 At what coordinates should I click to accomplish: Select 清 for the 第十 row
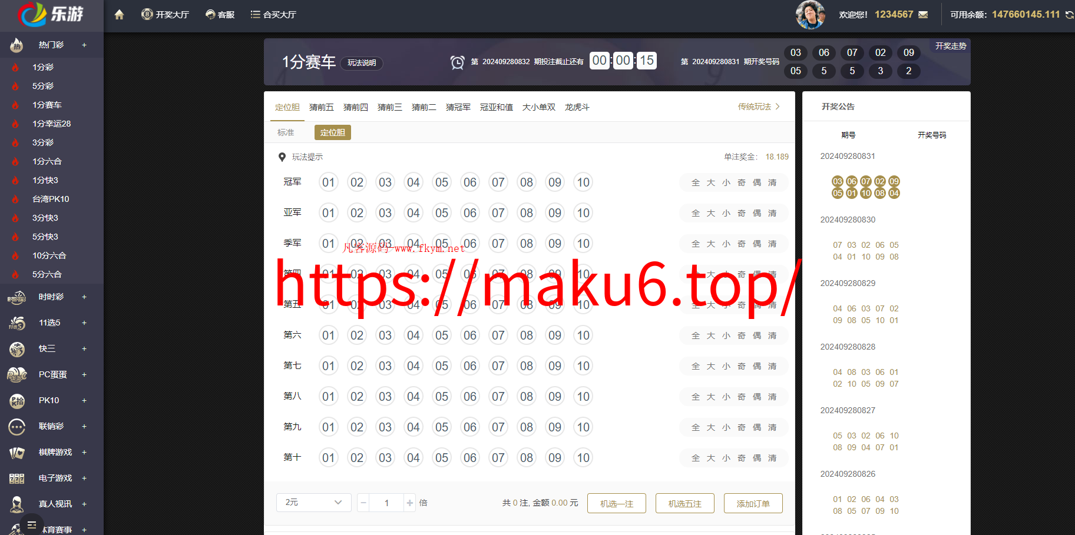tap(772, 458)
